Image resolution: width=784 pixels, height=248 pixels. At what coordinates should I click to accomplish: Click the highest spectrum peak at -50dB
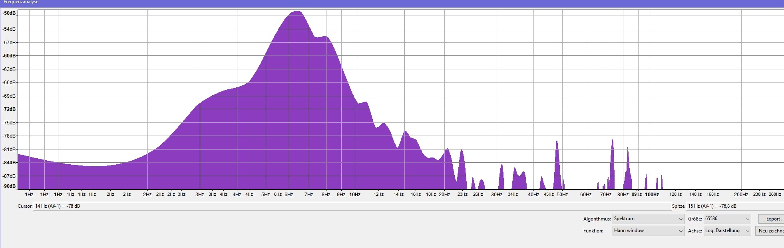pos(297,12)
